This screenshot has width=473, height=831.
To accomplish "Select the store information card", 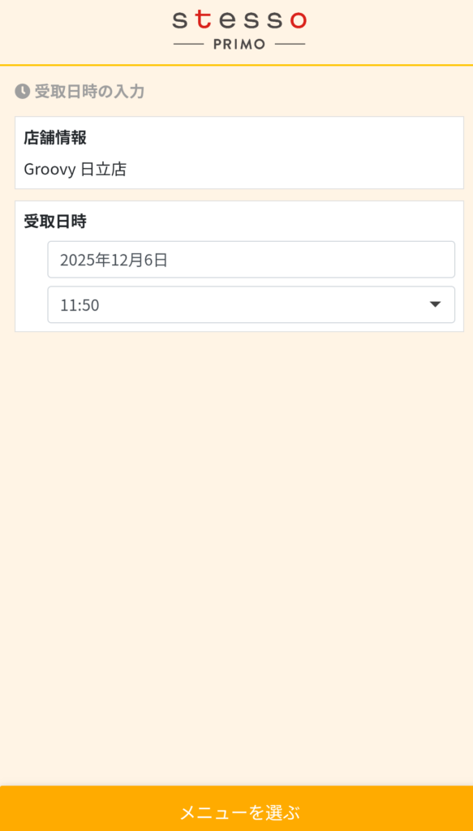I will pyautogui.click(x=239, y=153).
